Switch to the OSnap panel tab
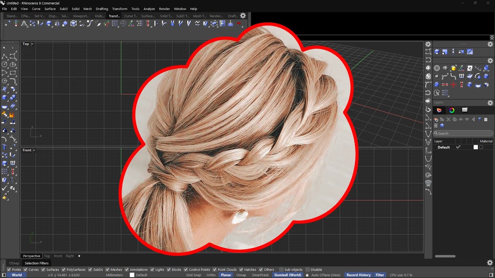The image size is (495, 278). 14,263
